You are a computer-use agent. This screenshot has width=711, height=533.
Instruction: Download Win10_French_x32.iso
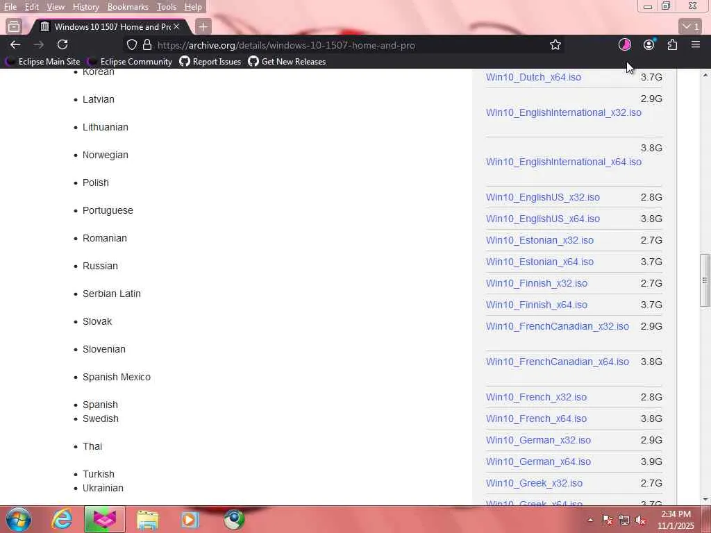pyautogui.click(x=536, y=397)
